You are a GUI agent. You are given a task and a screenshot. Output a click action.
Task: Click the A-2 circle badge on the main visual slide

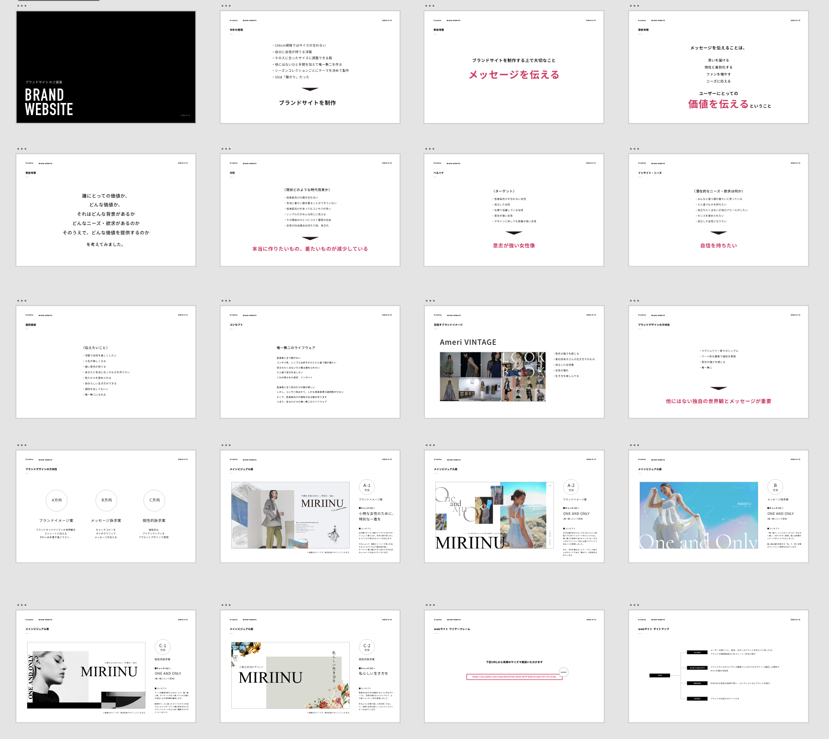[x=571, y=486]
